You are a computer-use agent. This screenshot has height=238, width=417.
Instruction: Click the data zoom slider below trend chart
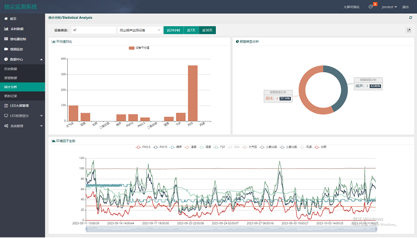[x=229, y=228]
